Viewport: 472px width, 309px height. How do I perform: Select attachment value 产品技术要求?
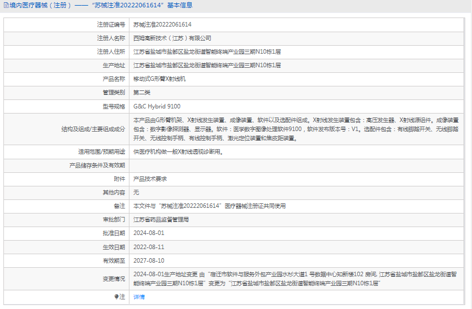(150, 179)
